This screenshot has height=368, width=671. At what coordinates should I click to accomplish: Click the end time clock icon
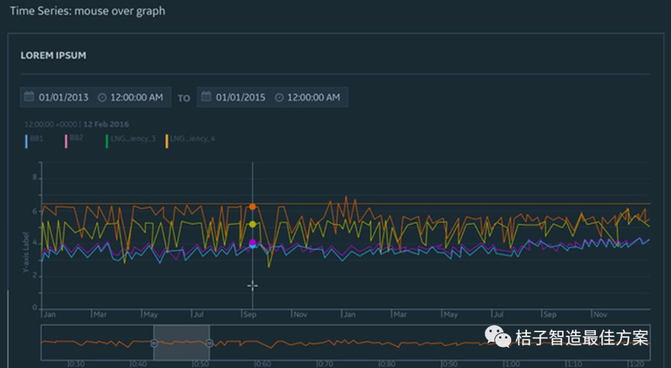coord(279,97)
